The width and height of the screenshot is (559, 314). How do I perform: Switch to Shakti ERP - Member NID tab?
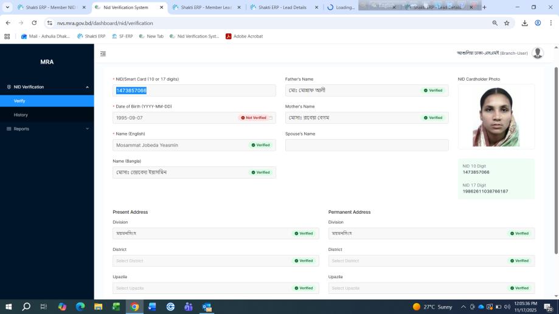coord(47,7)
